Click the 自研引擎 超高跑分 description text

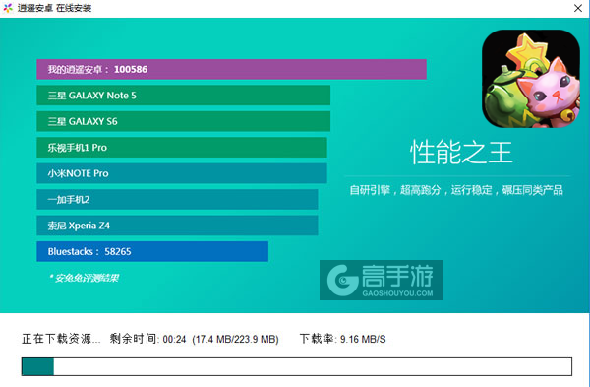(456, 190)
